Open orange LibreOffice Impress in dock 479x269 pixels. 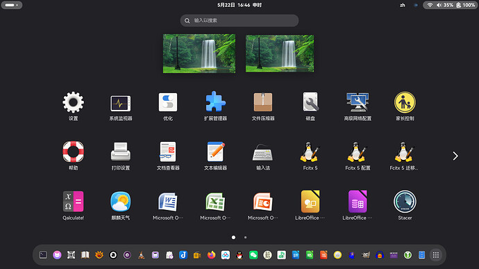tap(323, 254)
